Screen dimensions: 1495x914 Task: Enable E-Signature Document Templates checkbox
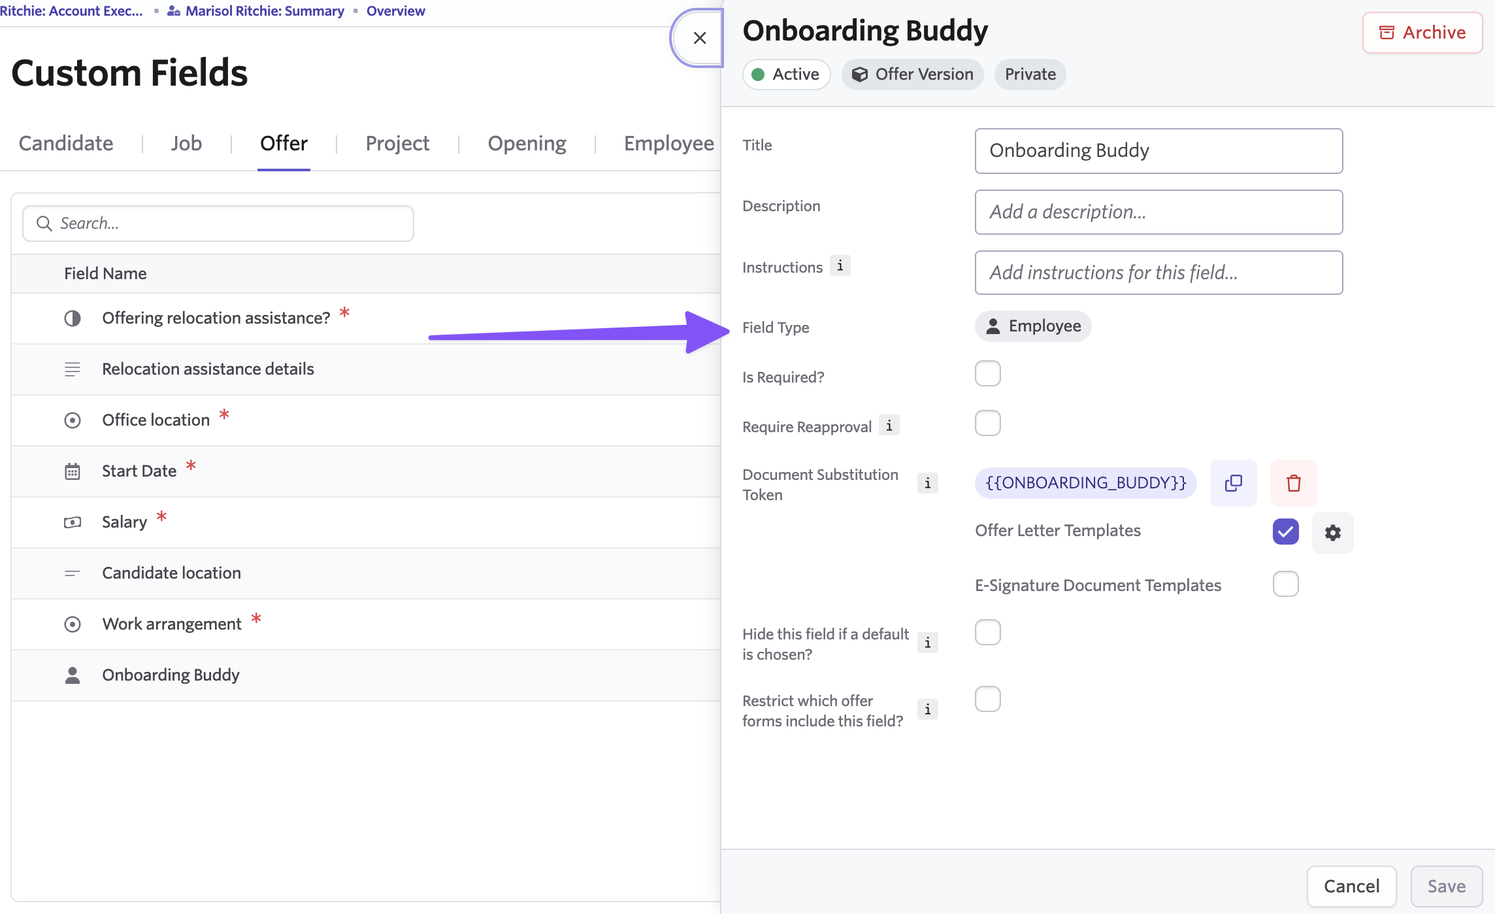[1285, 584]
